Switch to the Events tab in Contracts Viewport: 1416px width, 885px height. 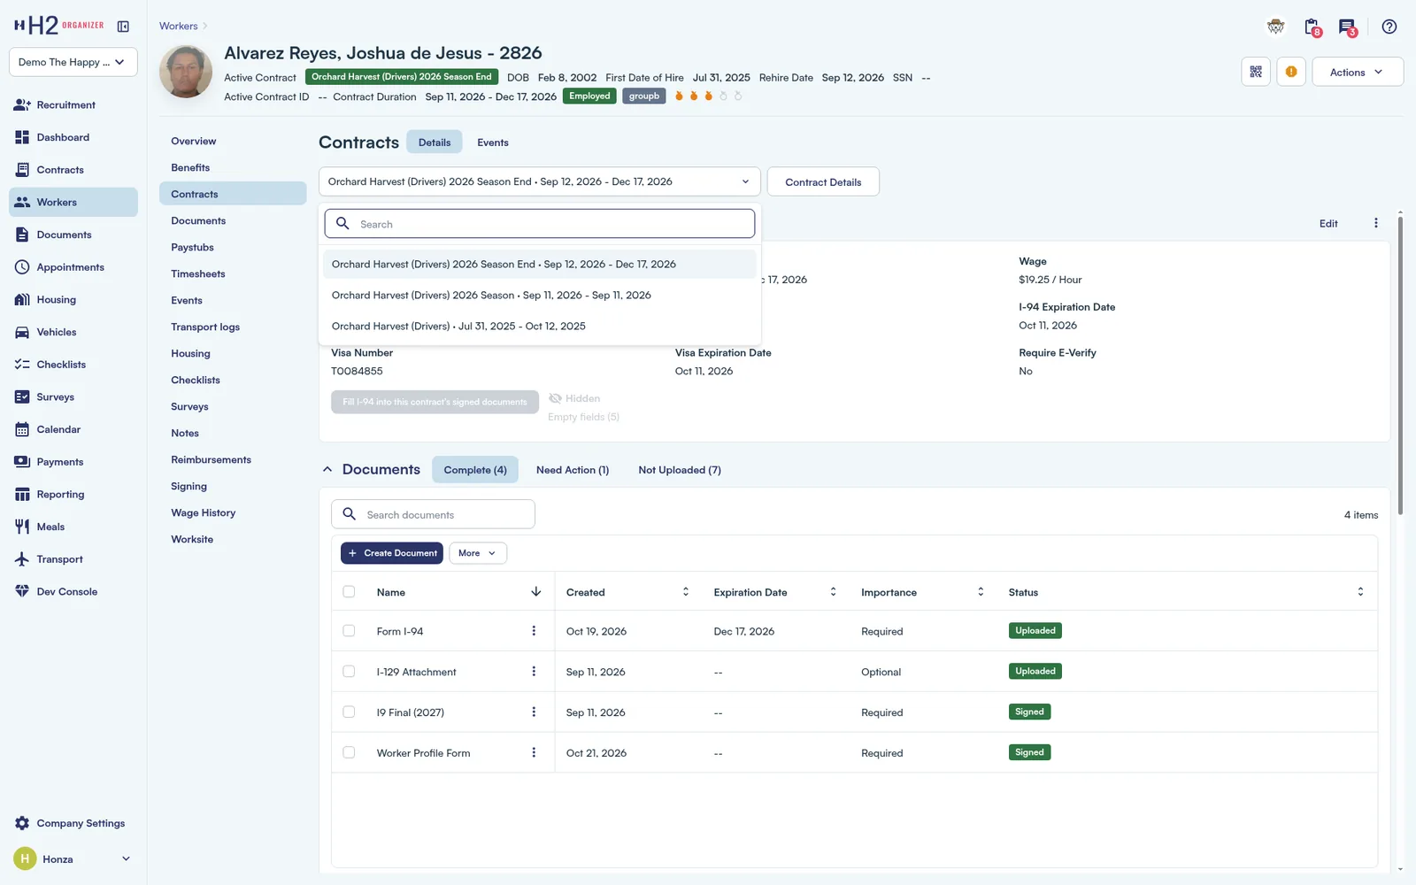[493, 142]
